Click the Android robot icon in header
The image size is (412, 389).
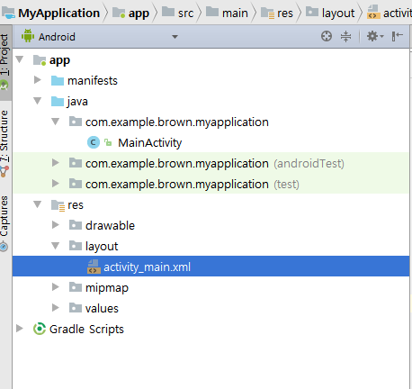pos(28,36)
